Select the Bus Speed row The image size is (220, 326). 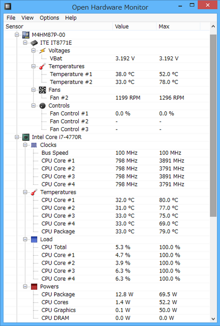(x=107, y=153)
